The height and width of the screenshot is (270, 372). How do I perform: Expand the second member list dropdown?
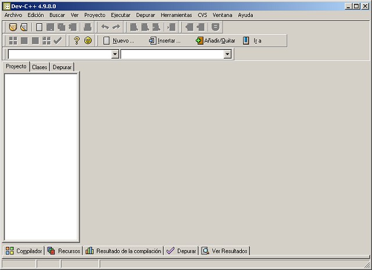click(227, 54)
